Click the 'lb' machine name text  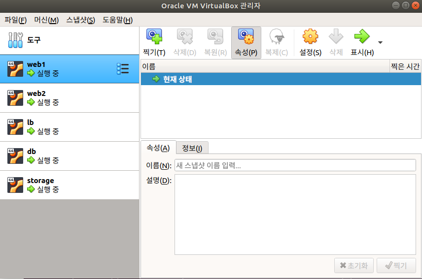pos(31,123)
